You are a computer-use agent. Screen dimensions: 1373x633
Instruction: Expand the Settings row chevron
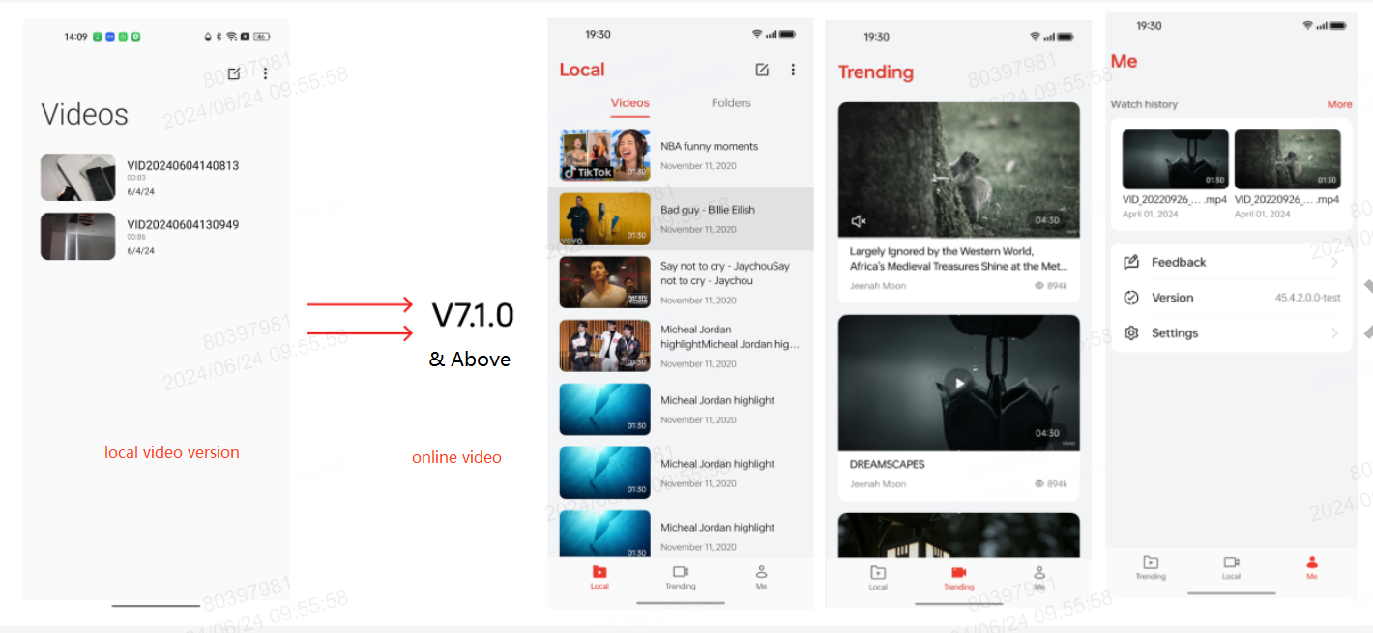pos(1334,333)
